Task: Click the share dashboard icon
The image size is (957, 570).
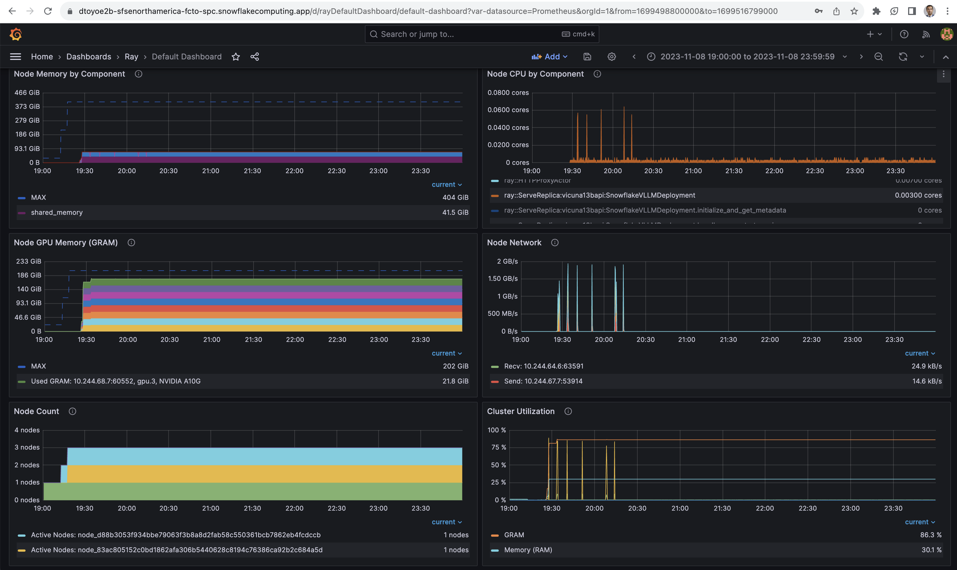Action: click(x=254, y=57)
